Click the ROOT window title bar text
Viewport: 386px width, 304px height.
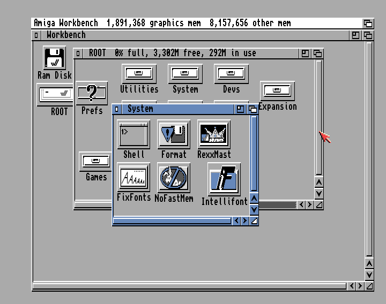(172, 53)
